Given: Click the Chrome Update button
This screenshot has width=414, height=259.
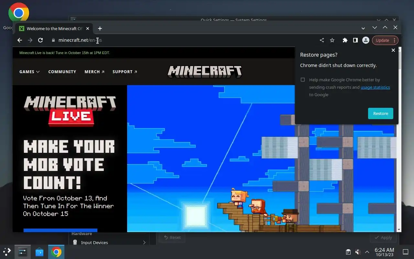Looking at the screenshot, I should [x=385, y=40].
